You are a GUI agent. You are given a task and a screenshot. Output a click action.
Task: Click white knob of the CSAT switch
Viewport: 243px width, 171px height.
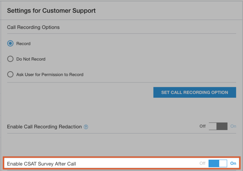(x=223, y=163)
